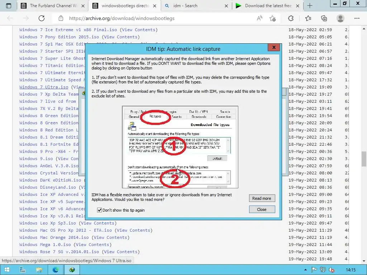This screenshot has height=275, width=367.
Task: Click the muted speaker tray icon
Action: point(331,270)
